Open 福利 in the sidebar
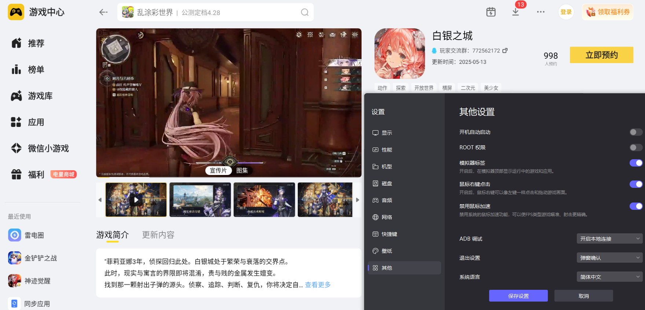Screen dimensions: 645x310 pos(28,175)
